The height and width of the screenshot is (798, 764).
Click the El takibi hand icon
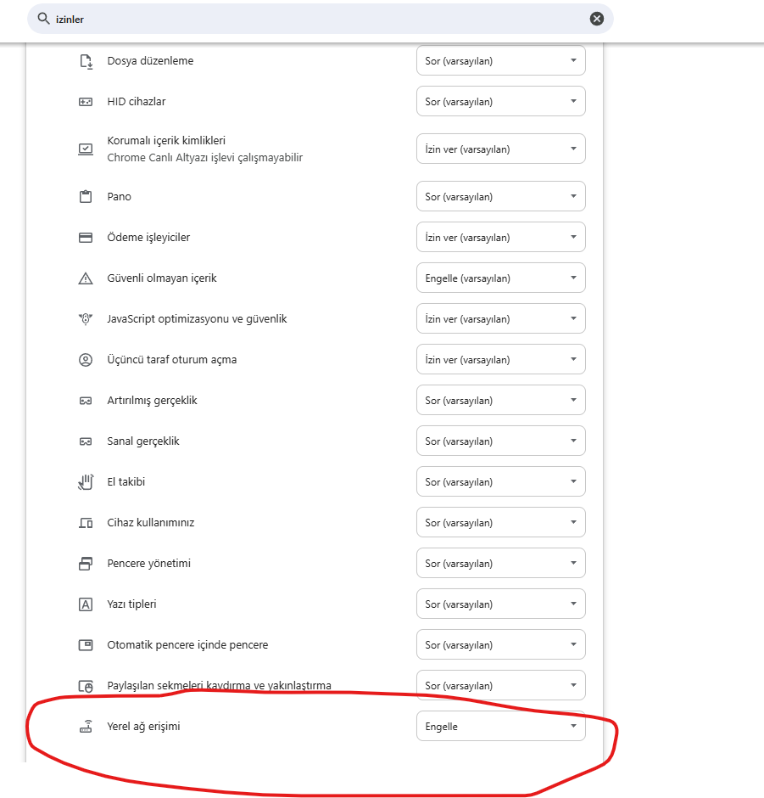click(x=86, y=482)
